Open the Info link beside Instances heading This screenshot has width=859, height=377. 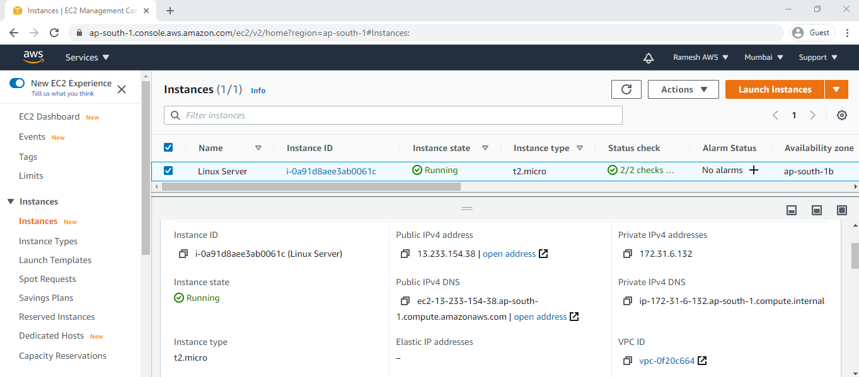click(x=258, y=91)
